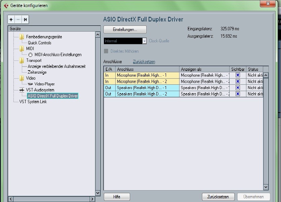Screen dimensions: 281x202
Task: Select the Video tree node label
Action: click(x=31, y=78)
